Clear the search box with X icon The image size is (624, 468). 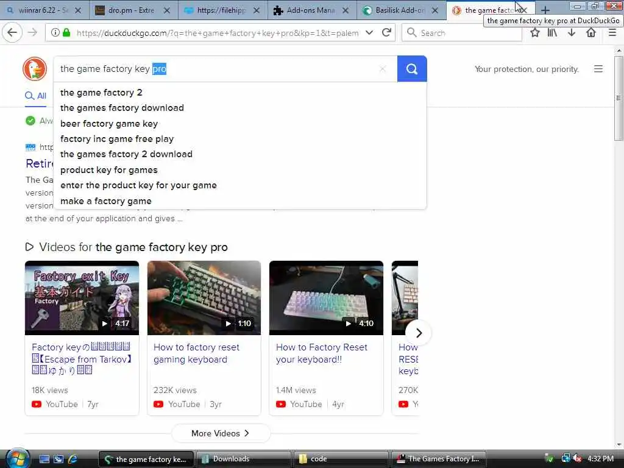pyautogui.click(x=383, y=69)
